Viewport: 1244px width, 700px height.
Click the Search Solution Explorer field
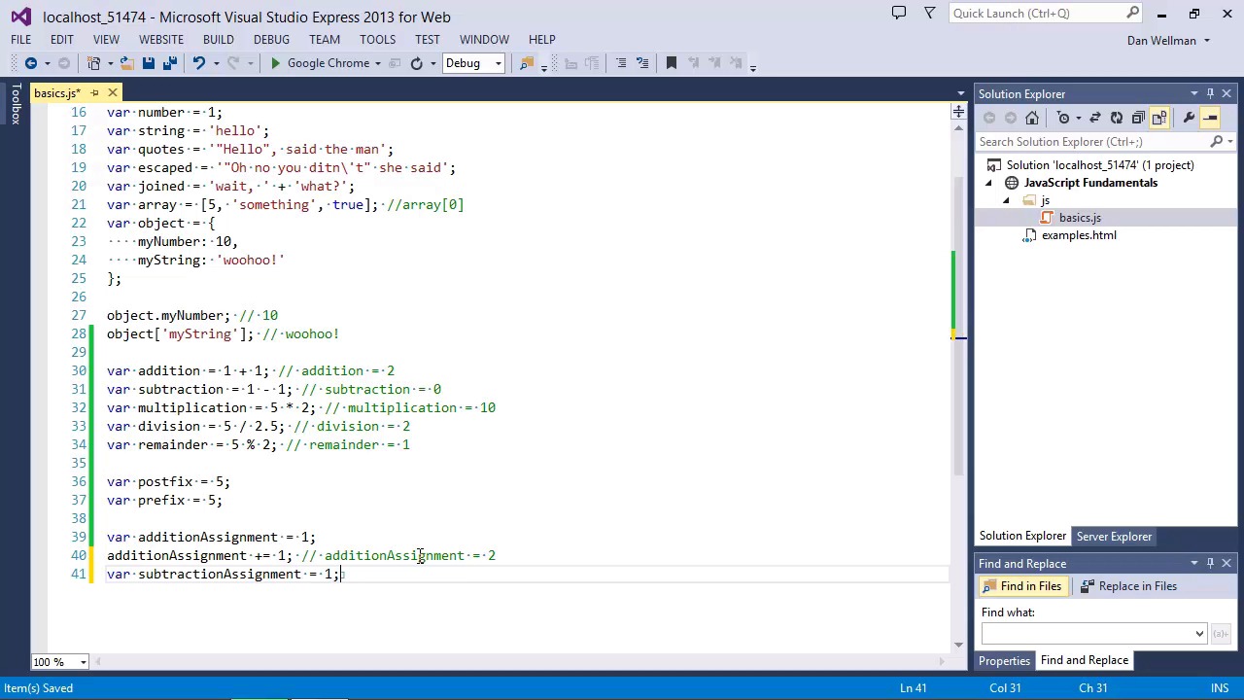point(1092,142)
